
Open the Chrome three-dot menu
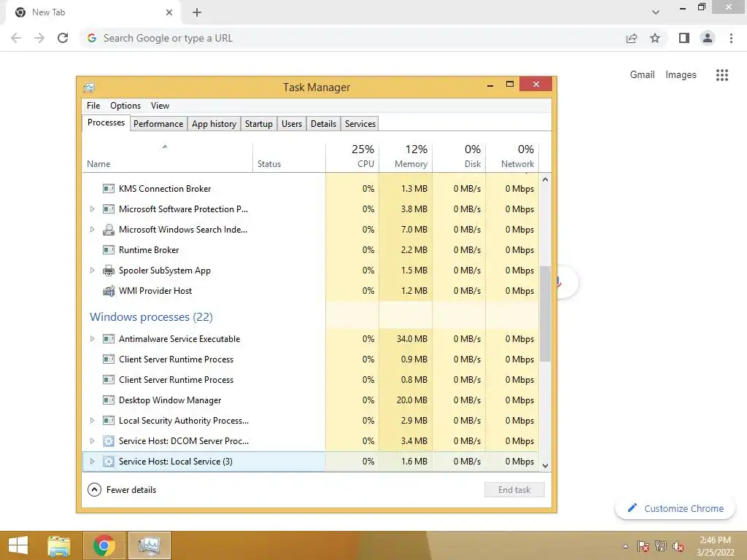[731, 38]
